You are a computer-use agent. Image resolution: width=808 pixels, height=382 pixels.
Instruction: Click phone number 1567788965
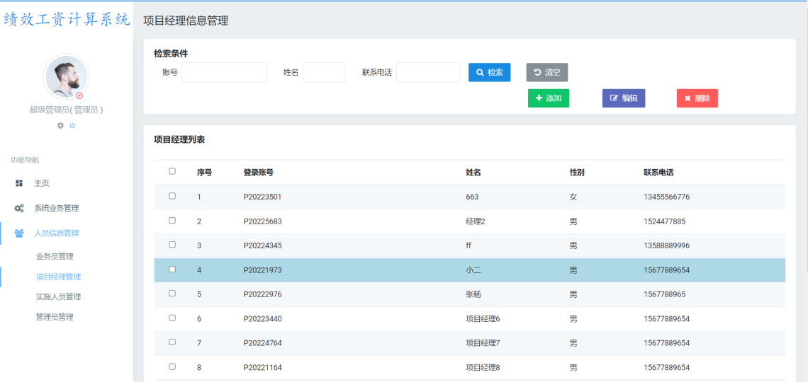(x=664, y=294)
